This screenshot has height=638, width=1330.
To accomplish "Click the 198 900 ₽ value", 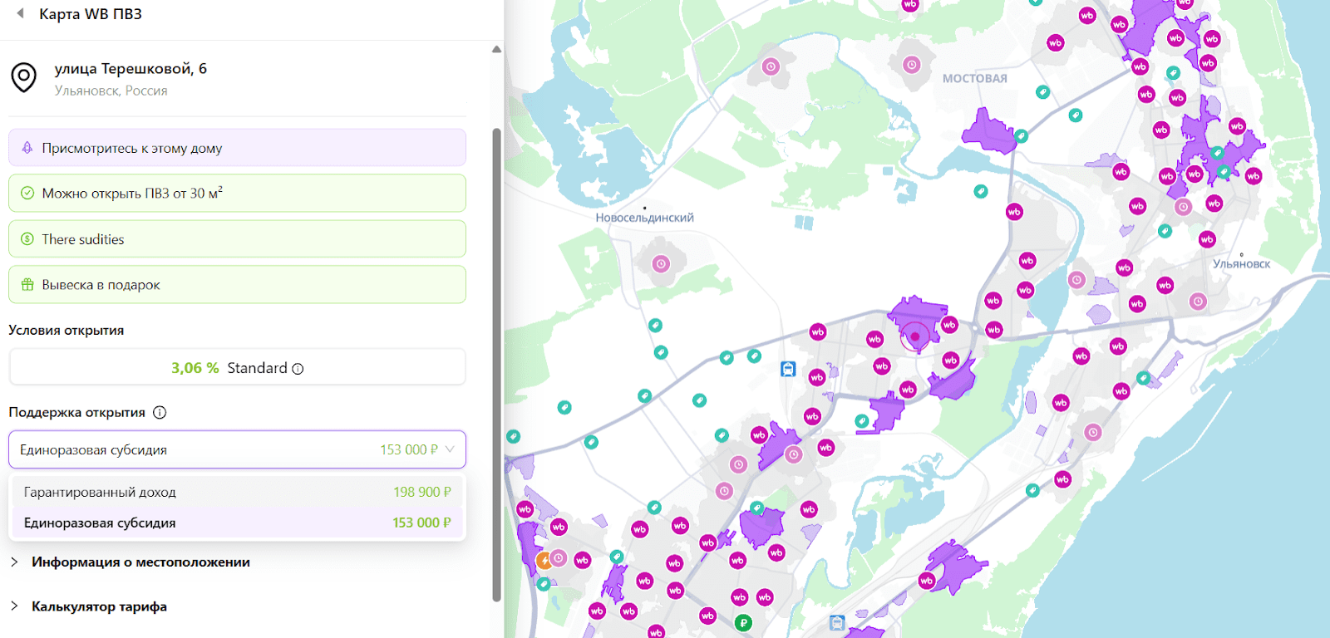I will coord(422,492).
